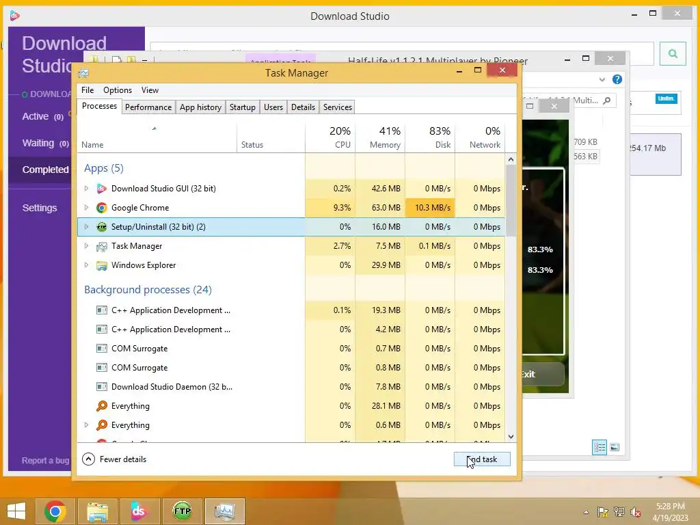The image size is (700, 525).
Task: Open the File menu in Task Manager
Action: click(87, 90)
